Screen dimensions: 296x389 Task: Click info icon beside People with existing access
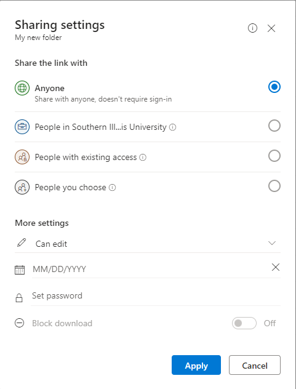[x=143, y=158]
